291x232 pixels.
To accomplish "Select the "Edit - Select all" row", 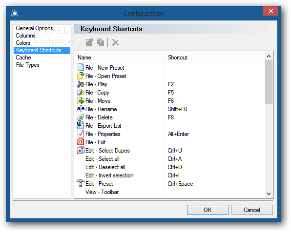I will click(103, 159).
